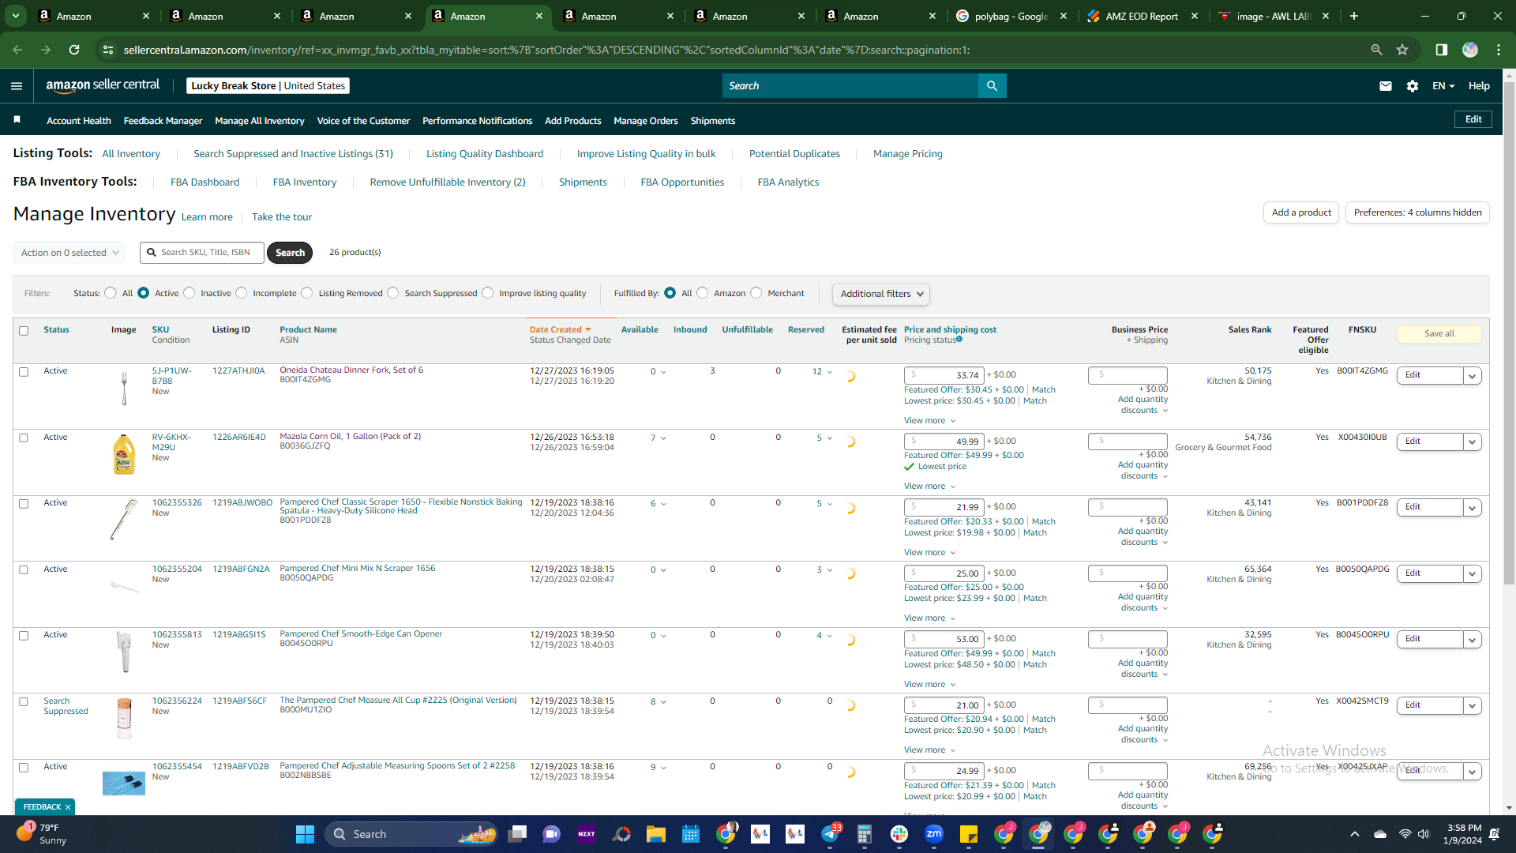Bookmark this page with the star icon

click(x=1402, y=50)
